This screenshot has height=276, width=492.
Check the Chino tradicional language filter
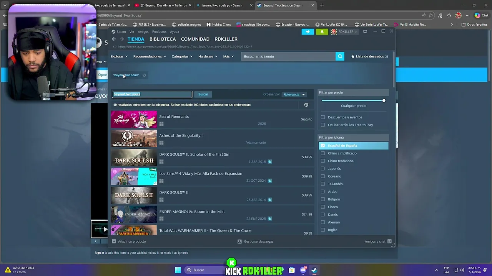pos(323,161)
